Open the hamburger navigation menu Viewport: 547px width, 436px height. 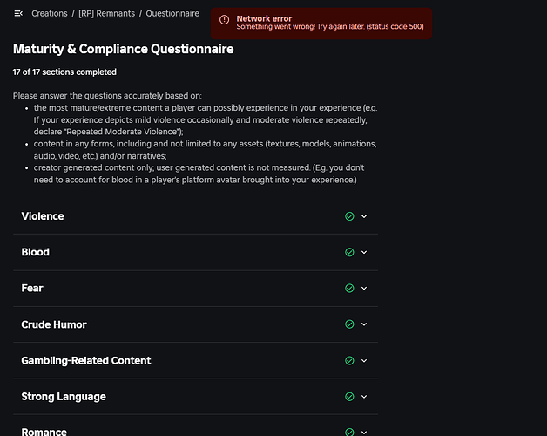[x=18, y=14]
